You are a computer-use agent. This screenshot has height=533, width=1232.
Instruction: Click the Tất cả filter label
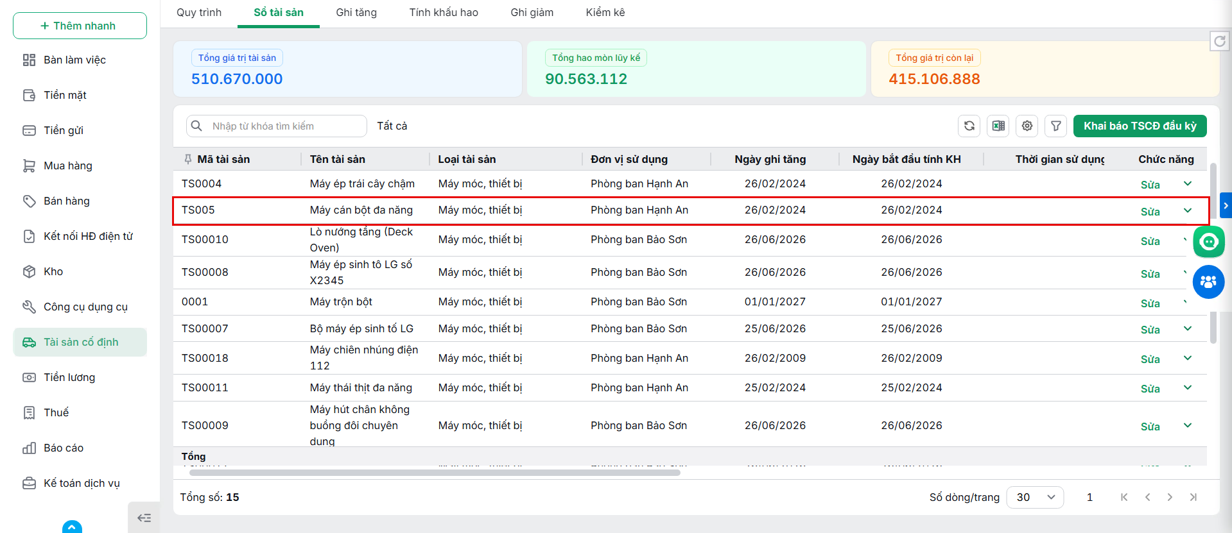(x=392, y=126)
